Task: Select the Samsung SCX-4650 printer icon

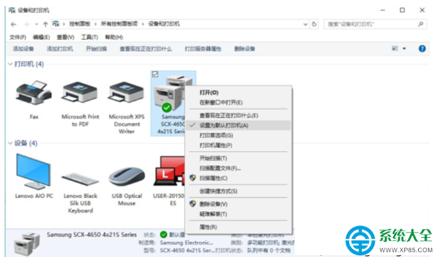Action: [170, 93]
